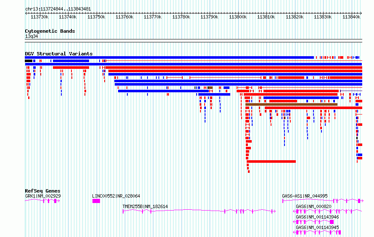Click the 113810k ruler label
This screenshot has height=237, width=374.
click(266, 17)
